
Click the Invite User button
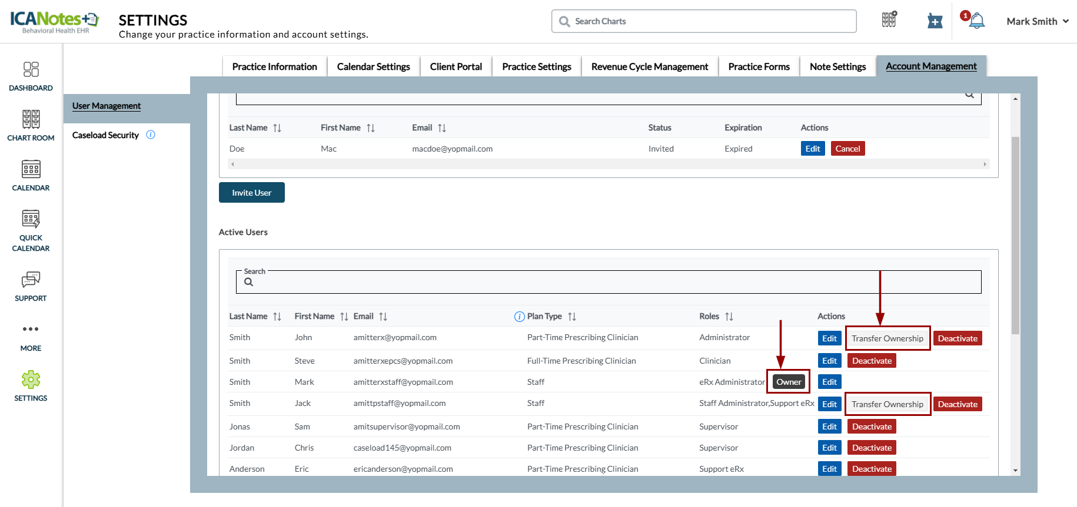pyautogui.click(x=251, y=193)
